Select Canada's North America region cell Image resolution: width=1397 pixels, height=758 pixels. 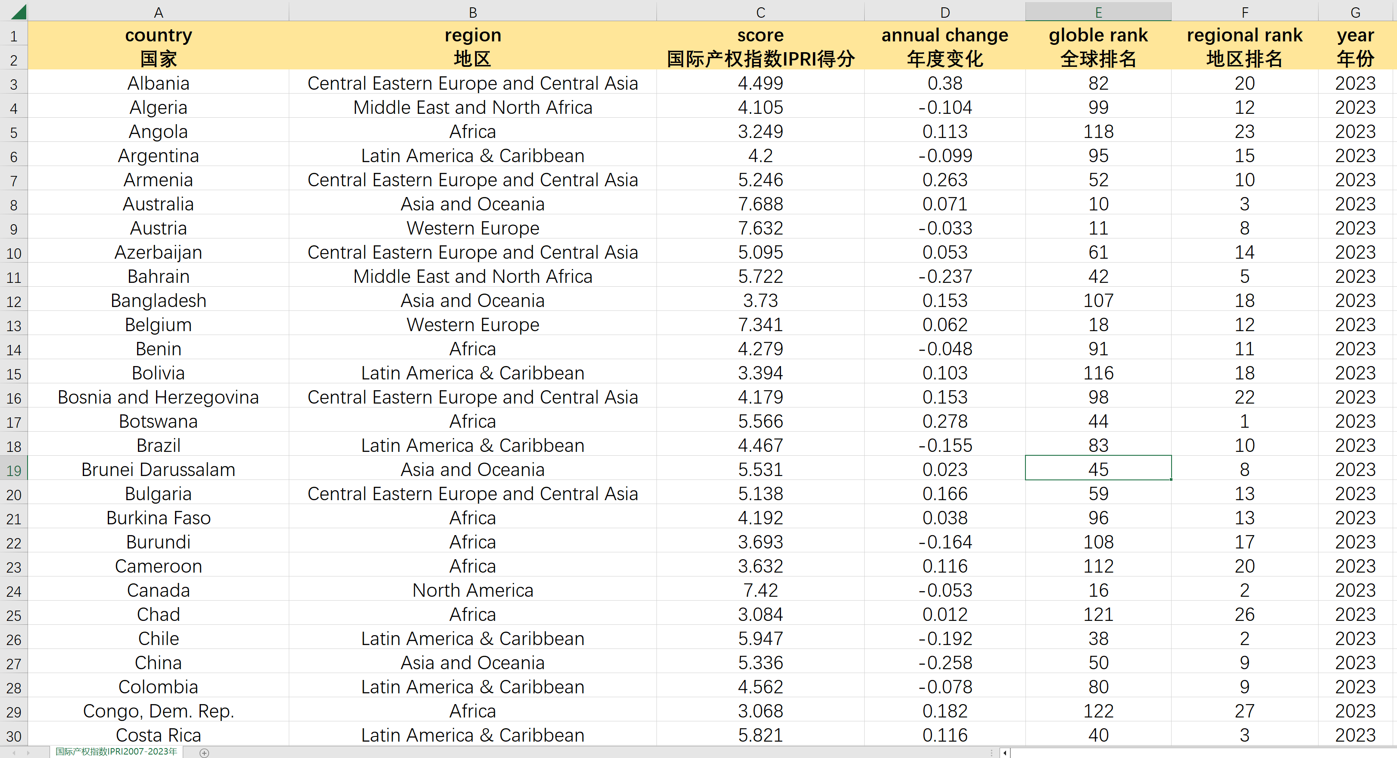[472, 590]
